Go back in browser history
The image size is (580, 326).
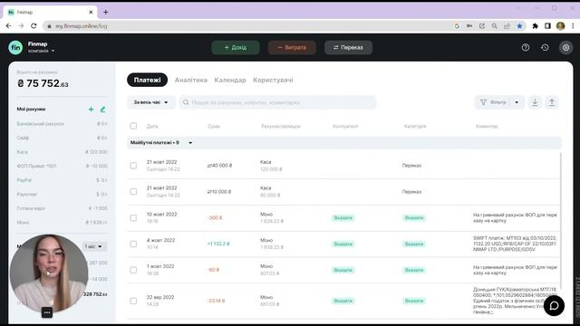click(x=8, y=26)
